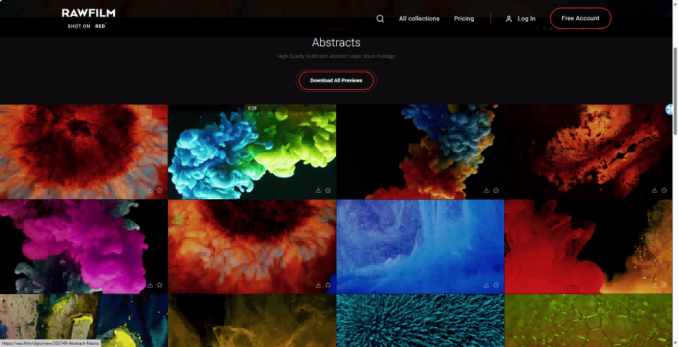Open the search magnifier icon in header

[x=380, y=19]
